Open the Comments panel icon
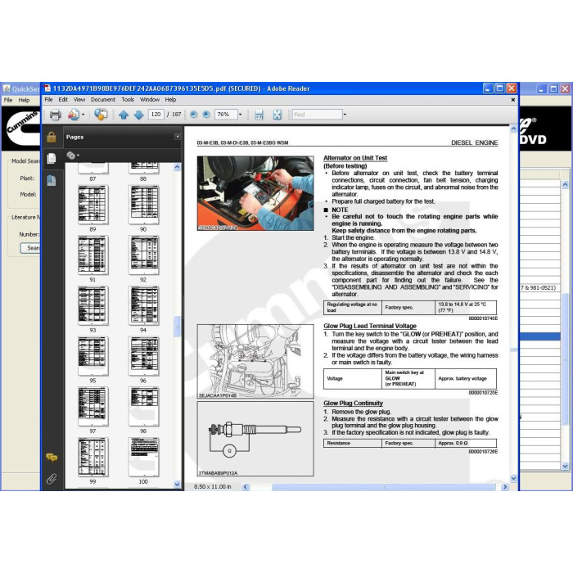Viewport: 573px width, 573px height. pyautogui.click(x=52, y=457)
